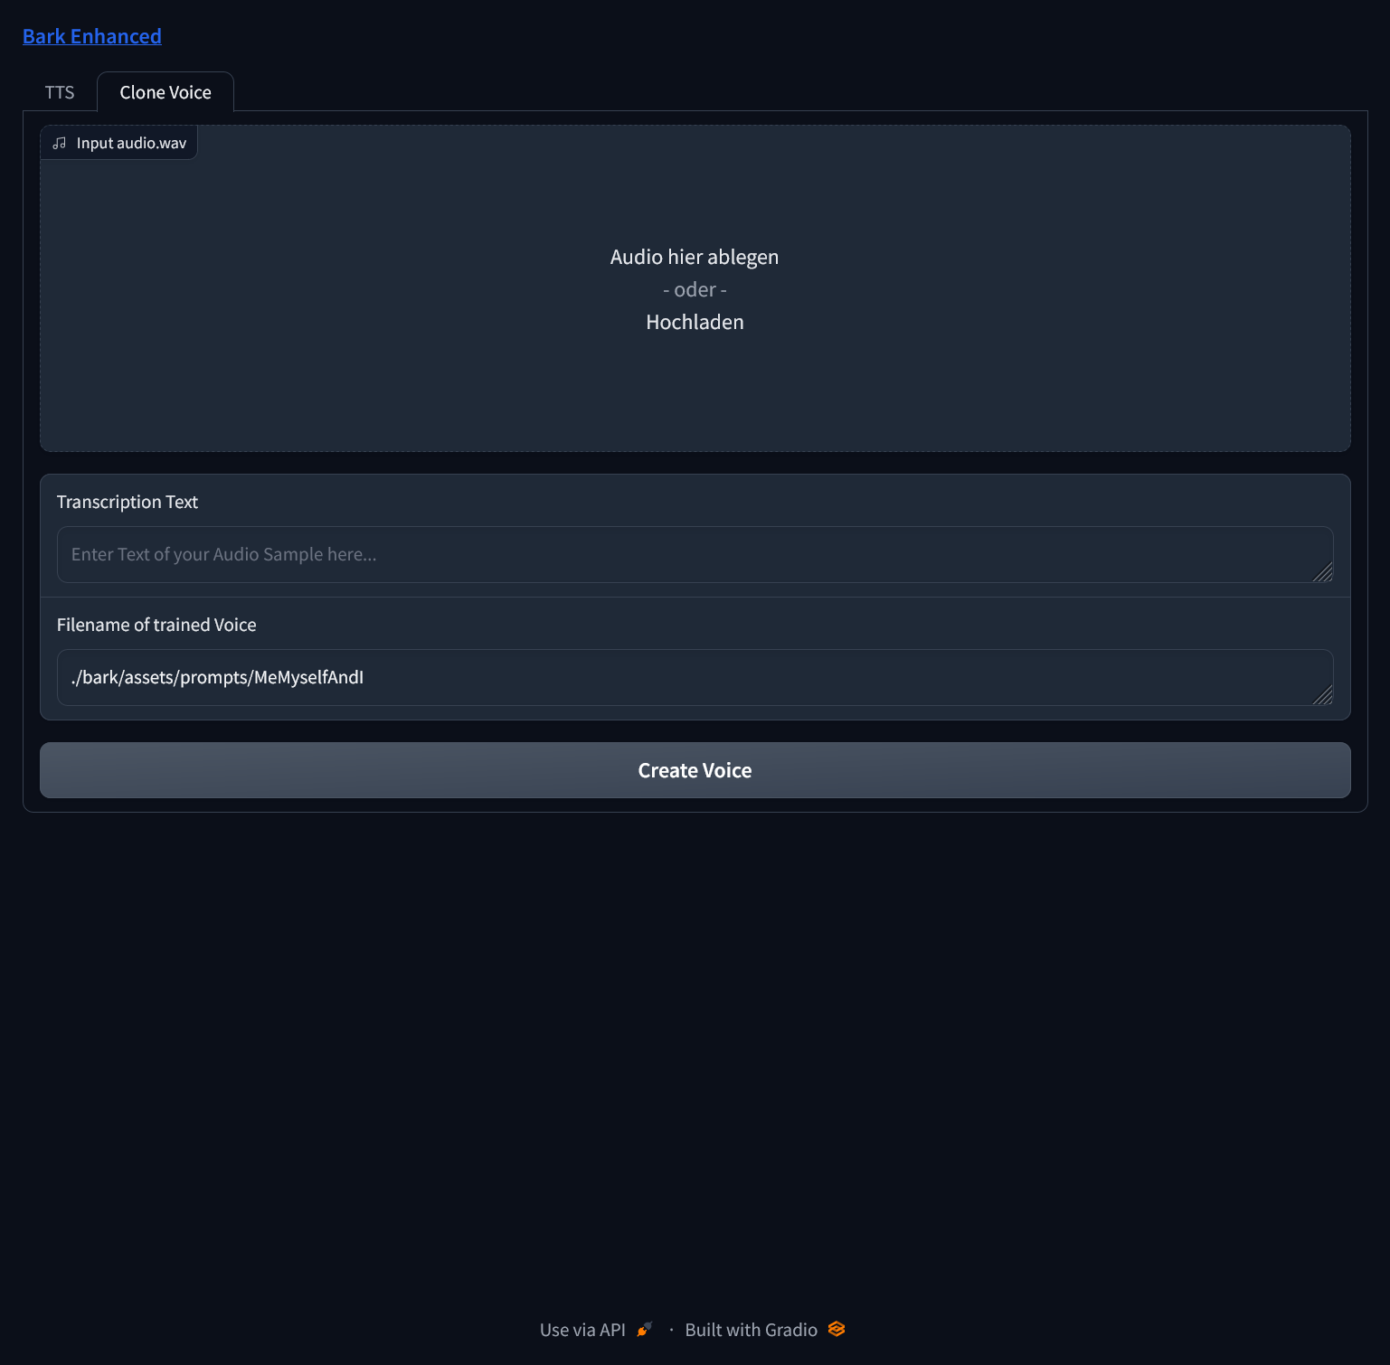Click the orange Gradio logo icon
Screen dimensions: 1390x1365
pyautogui.click(x=837, y=1329)
